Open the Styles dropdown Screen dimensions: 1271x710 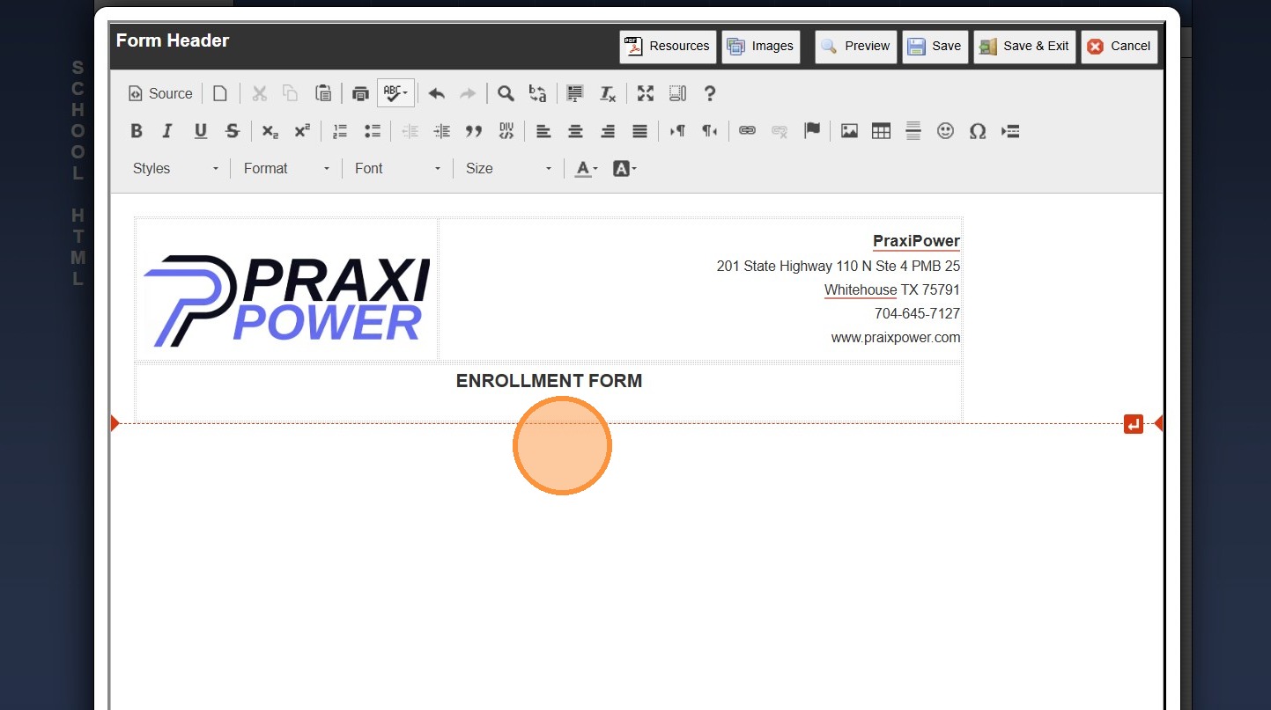[174, 169]
